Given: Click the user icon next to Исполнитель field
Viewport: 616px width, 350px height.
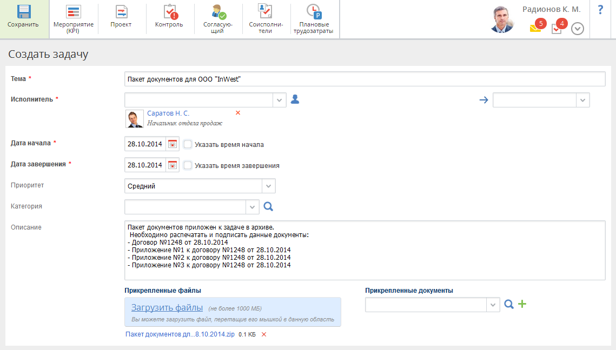Looking at the screenshot, I should tap(295, 99).
